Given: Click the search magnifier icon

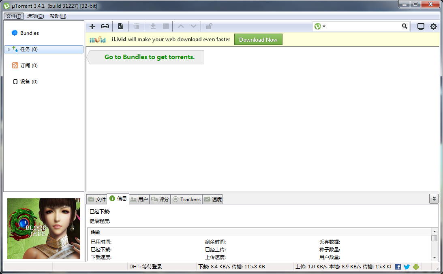Looking at the screenshot, I should [x=404, y=26].
